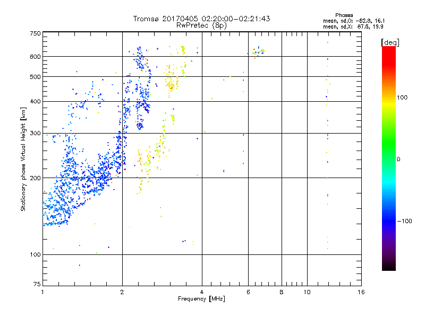This screenshot has width=425, height=318.
Task: Click the '[deg]' colorbar unit label
Action: coord(390,42)
